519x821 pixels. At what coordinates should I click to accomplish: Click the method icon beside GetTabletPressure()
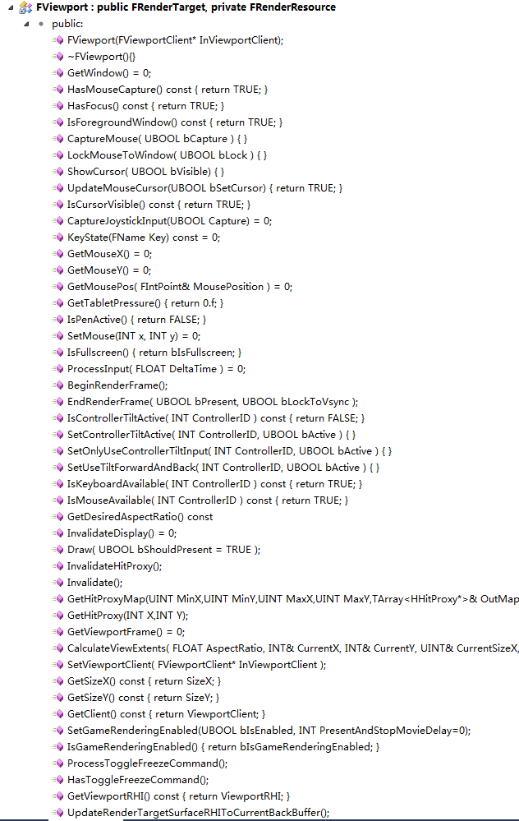tap(57, 303)
